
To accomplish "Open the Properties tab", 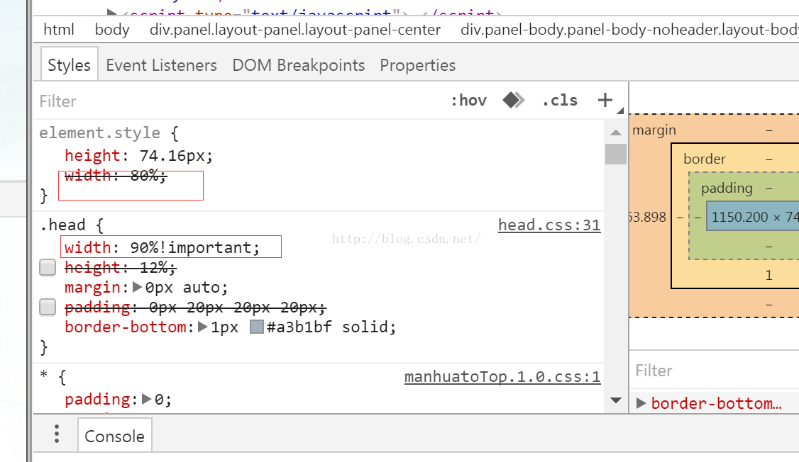I will click(x=418, y=65).
